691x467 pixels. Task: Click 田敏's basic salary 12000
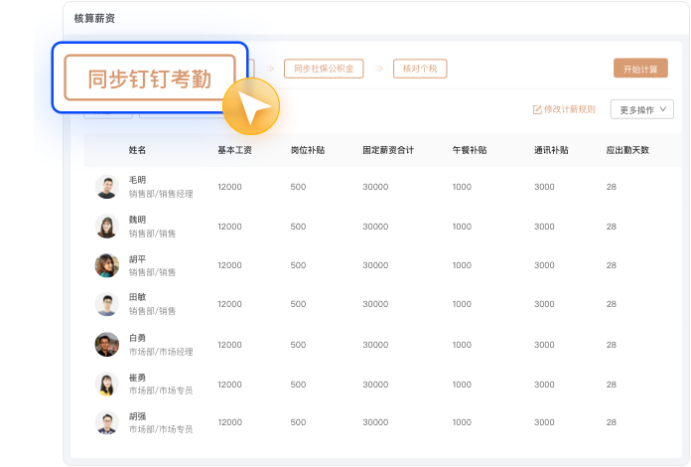[229, 304]
